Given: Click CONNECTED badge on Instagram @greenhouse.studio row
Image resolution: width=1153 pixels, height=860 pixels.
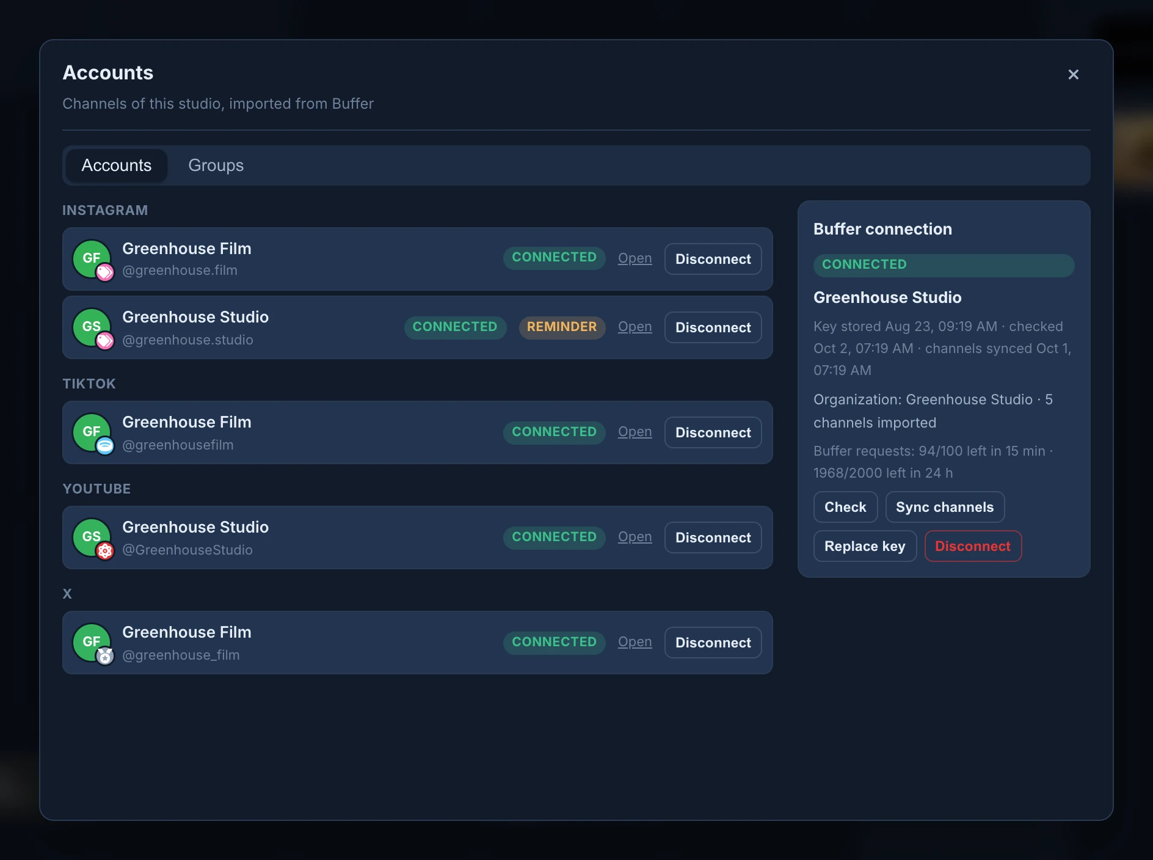Looking at the screenshot, I should point(455,327).
